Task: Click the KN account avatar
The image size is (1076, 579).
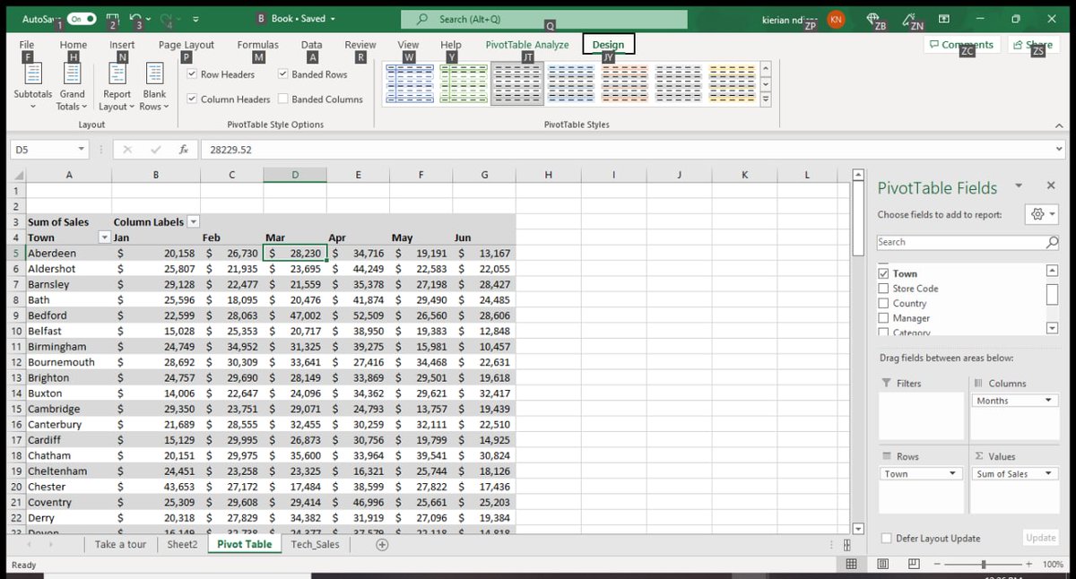Action: click(x=836, y=19)
